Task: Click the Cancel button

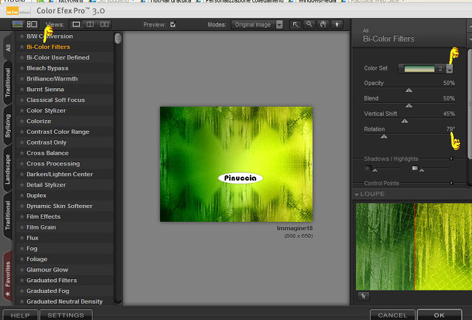Action: (x=392, y=315)
